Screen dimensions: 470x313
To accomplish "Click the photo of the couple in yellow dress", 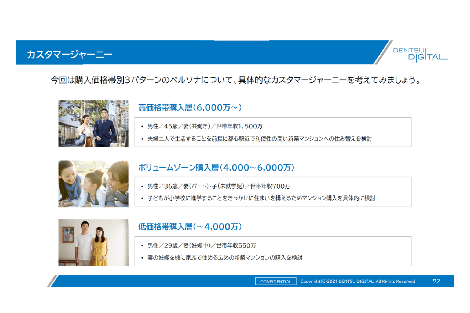I will (x=93, y=243).
